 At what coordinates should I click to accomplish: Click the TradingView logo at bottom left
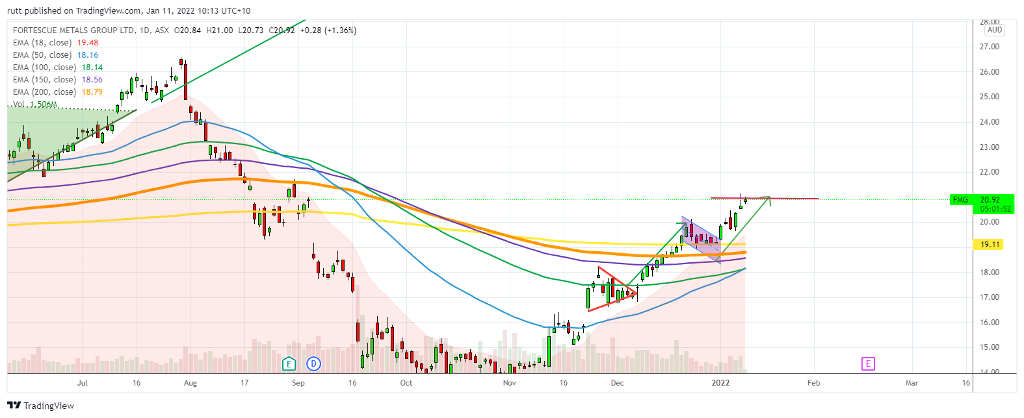pos(40,406)
